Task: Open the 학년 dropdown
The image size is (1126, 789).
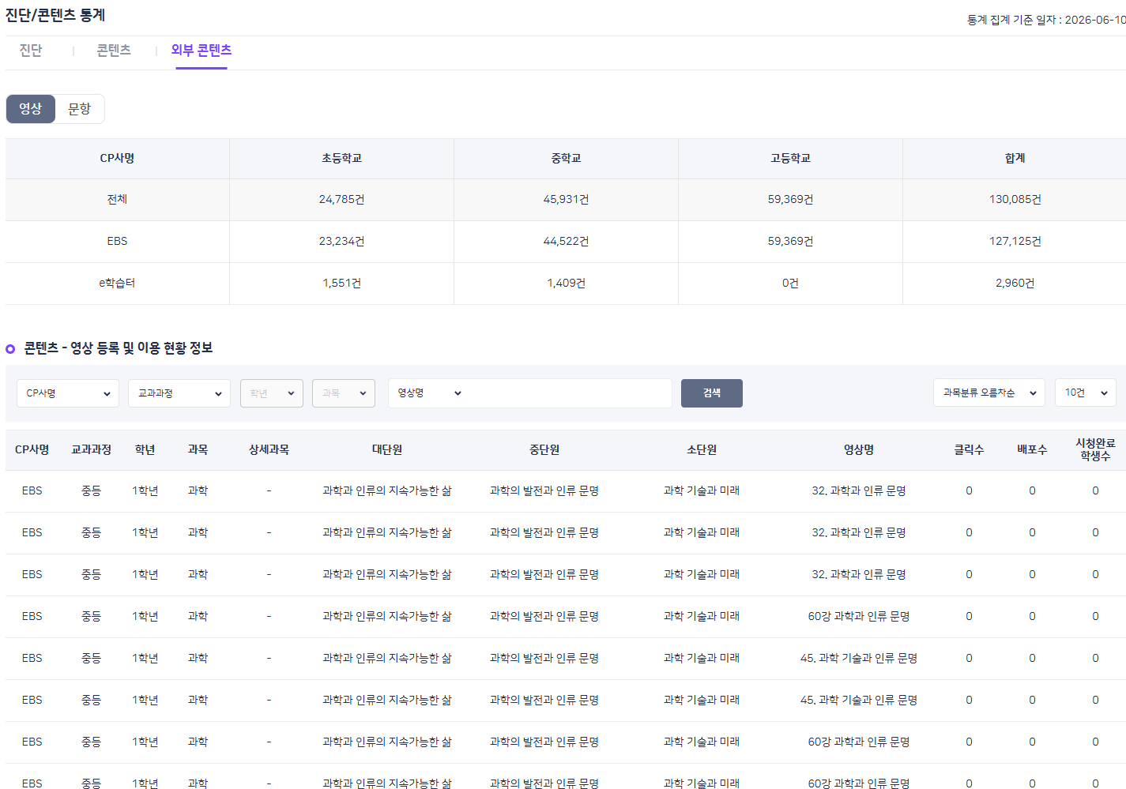Action: [x=272, y=393]
